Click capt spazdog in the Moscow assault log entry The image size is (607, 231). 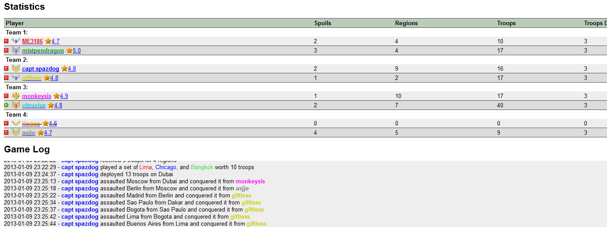[x=79, y=181]
